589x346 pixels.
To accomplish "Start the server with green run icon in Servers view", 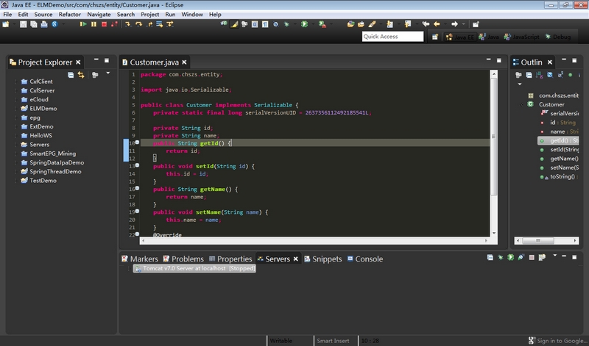I will (x=510, y=258).
